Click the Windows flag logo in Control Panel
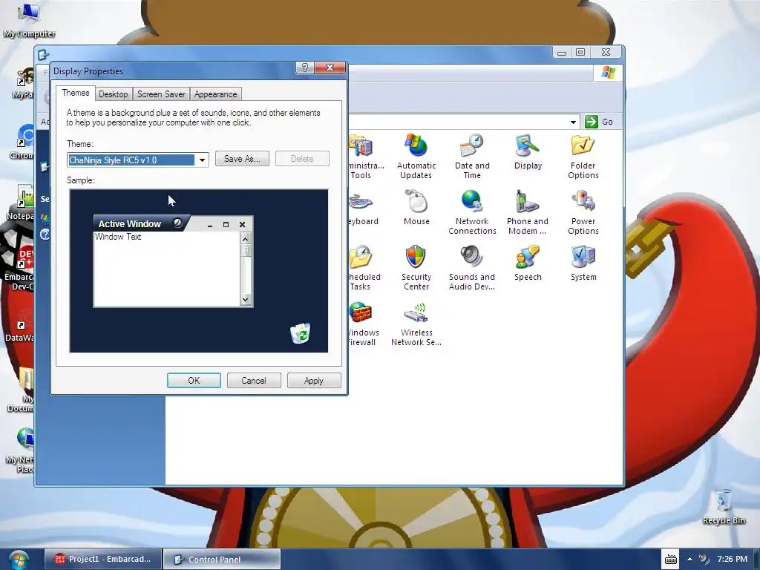The image size is (760, 570). point(609,73)
